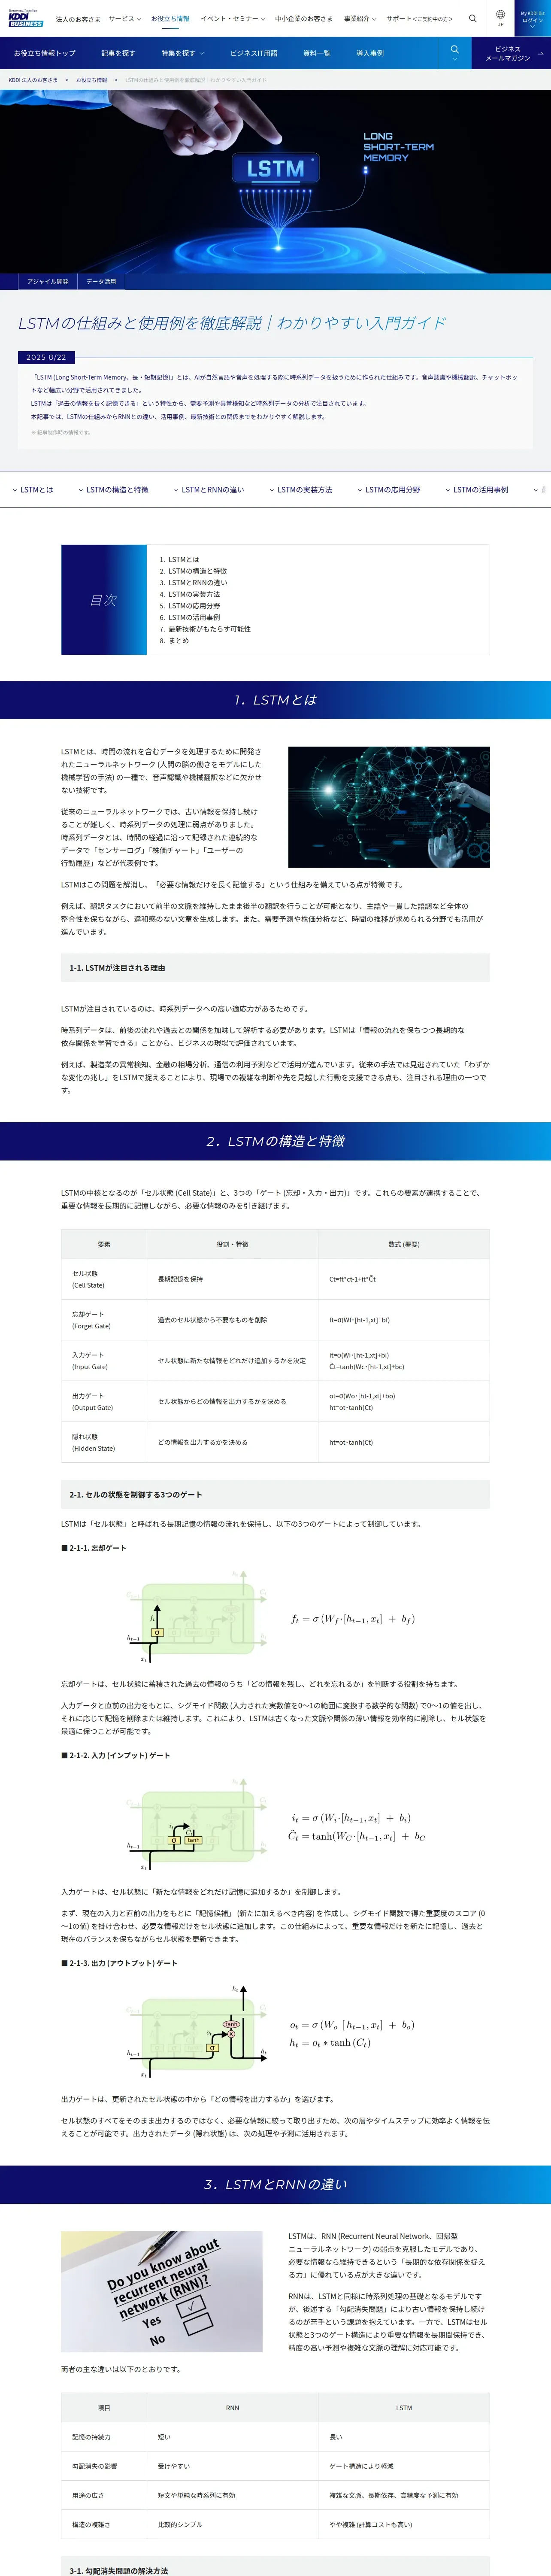This screenshot has width=551, height=2576.
Task: Click the 出力ゲート (Output Gate) table cell
Action: [104, 1402]
